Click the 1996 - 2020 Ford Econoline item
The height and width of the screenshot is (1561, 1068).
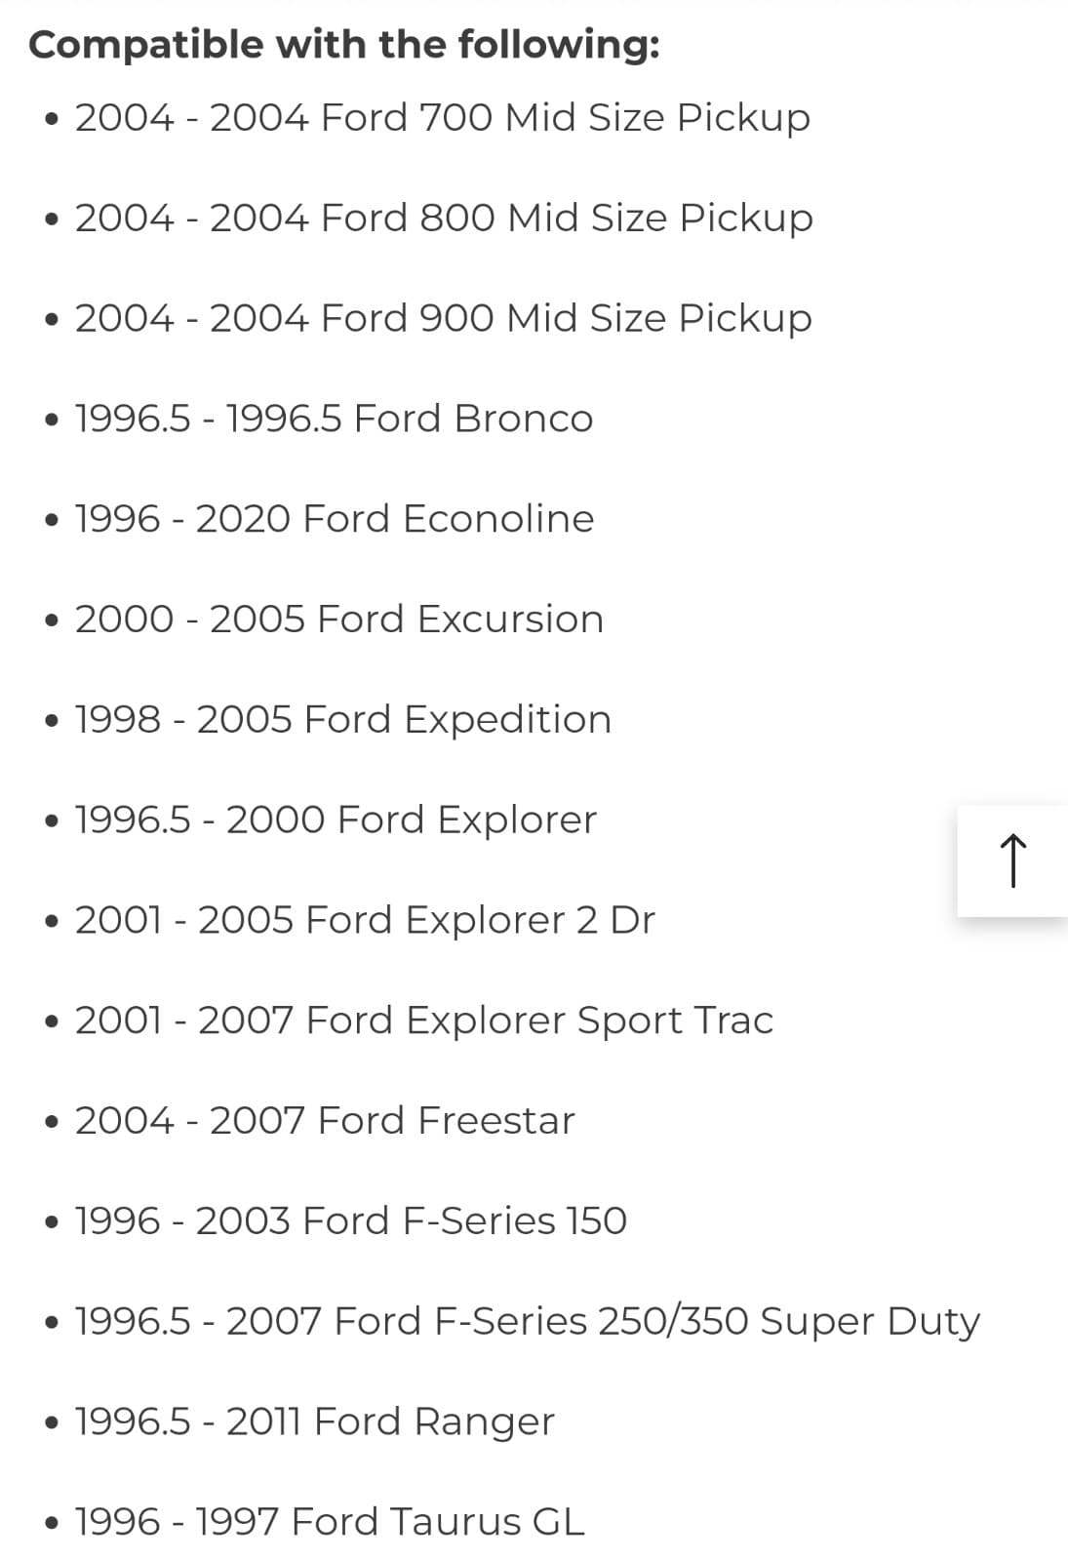click(334, 519)
